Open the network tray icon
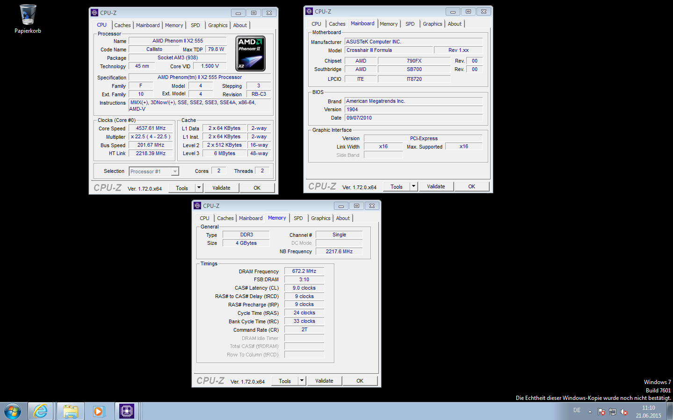673x420 pixels. [613, 412]
